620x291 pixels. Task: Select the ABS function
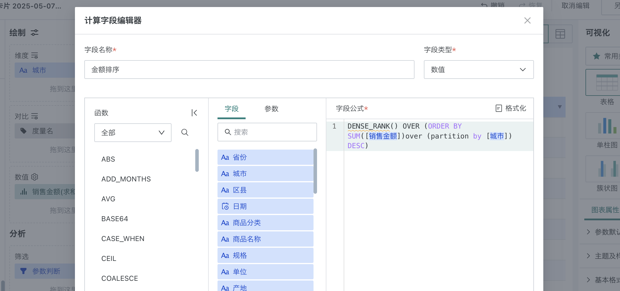click(x=108, y=159)
